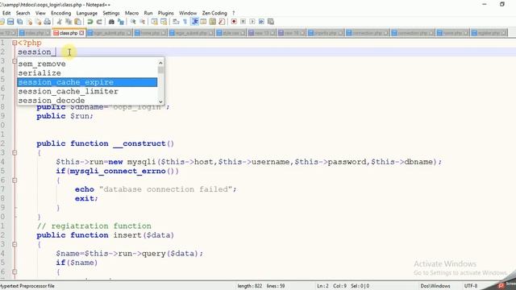This screenshot has width=516, height=290.
Task: Select session_decode suggestion
Action: pos(87,101)
